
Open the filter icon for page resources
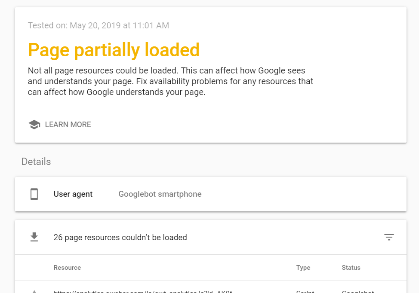click(x=389, y=237)
